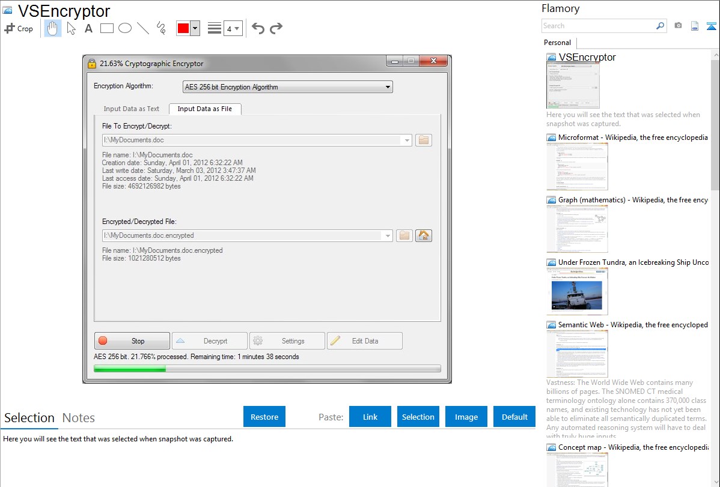Open the color picker dropdown arrow
This screenshot has height=487, width=720.
(x=195, y=28)
